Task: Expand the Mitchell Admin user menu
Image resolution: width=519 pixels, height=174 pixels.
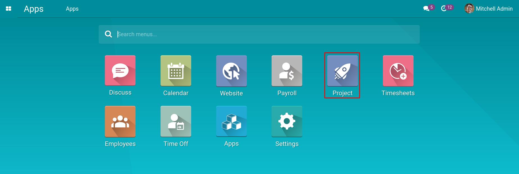Action: [494, 9]
